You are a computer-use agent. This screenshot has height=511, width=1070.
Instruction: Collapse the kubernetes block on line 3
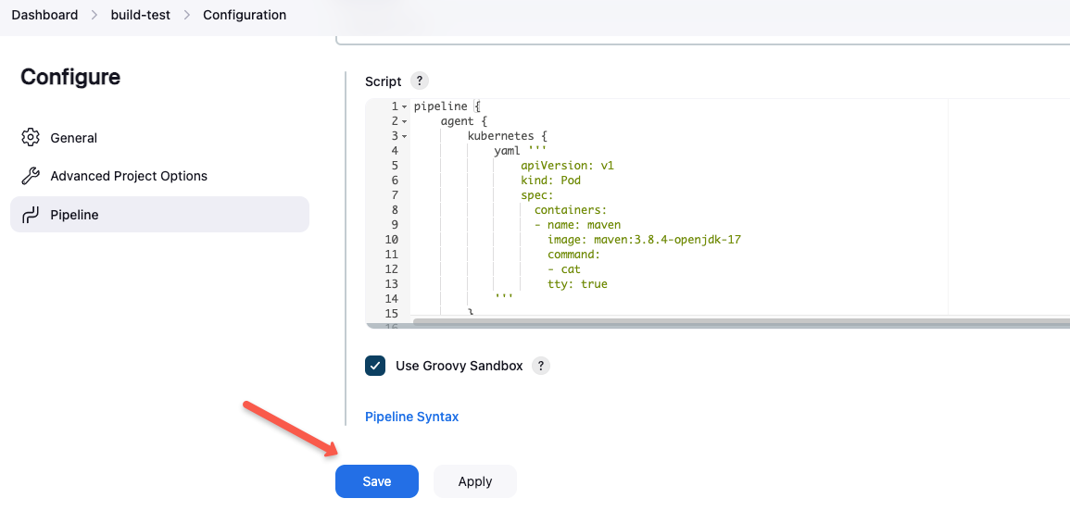click(x=405, y=137)
